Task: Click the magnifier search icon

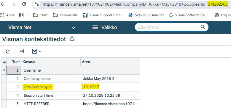Action: click(203, 27)
